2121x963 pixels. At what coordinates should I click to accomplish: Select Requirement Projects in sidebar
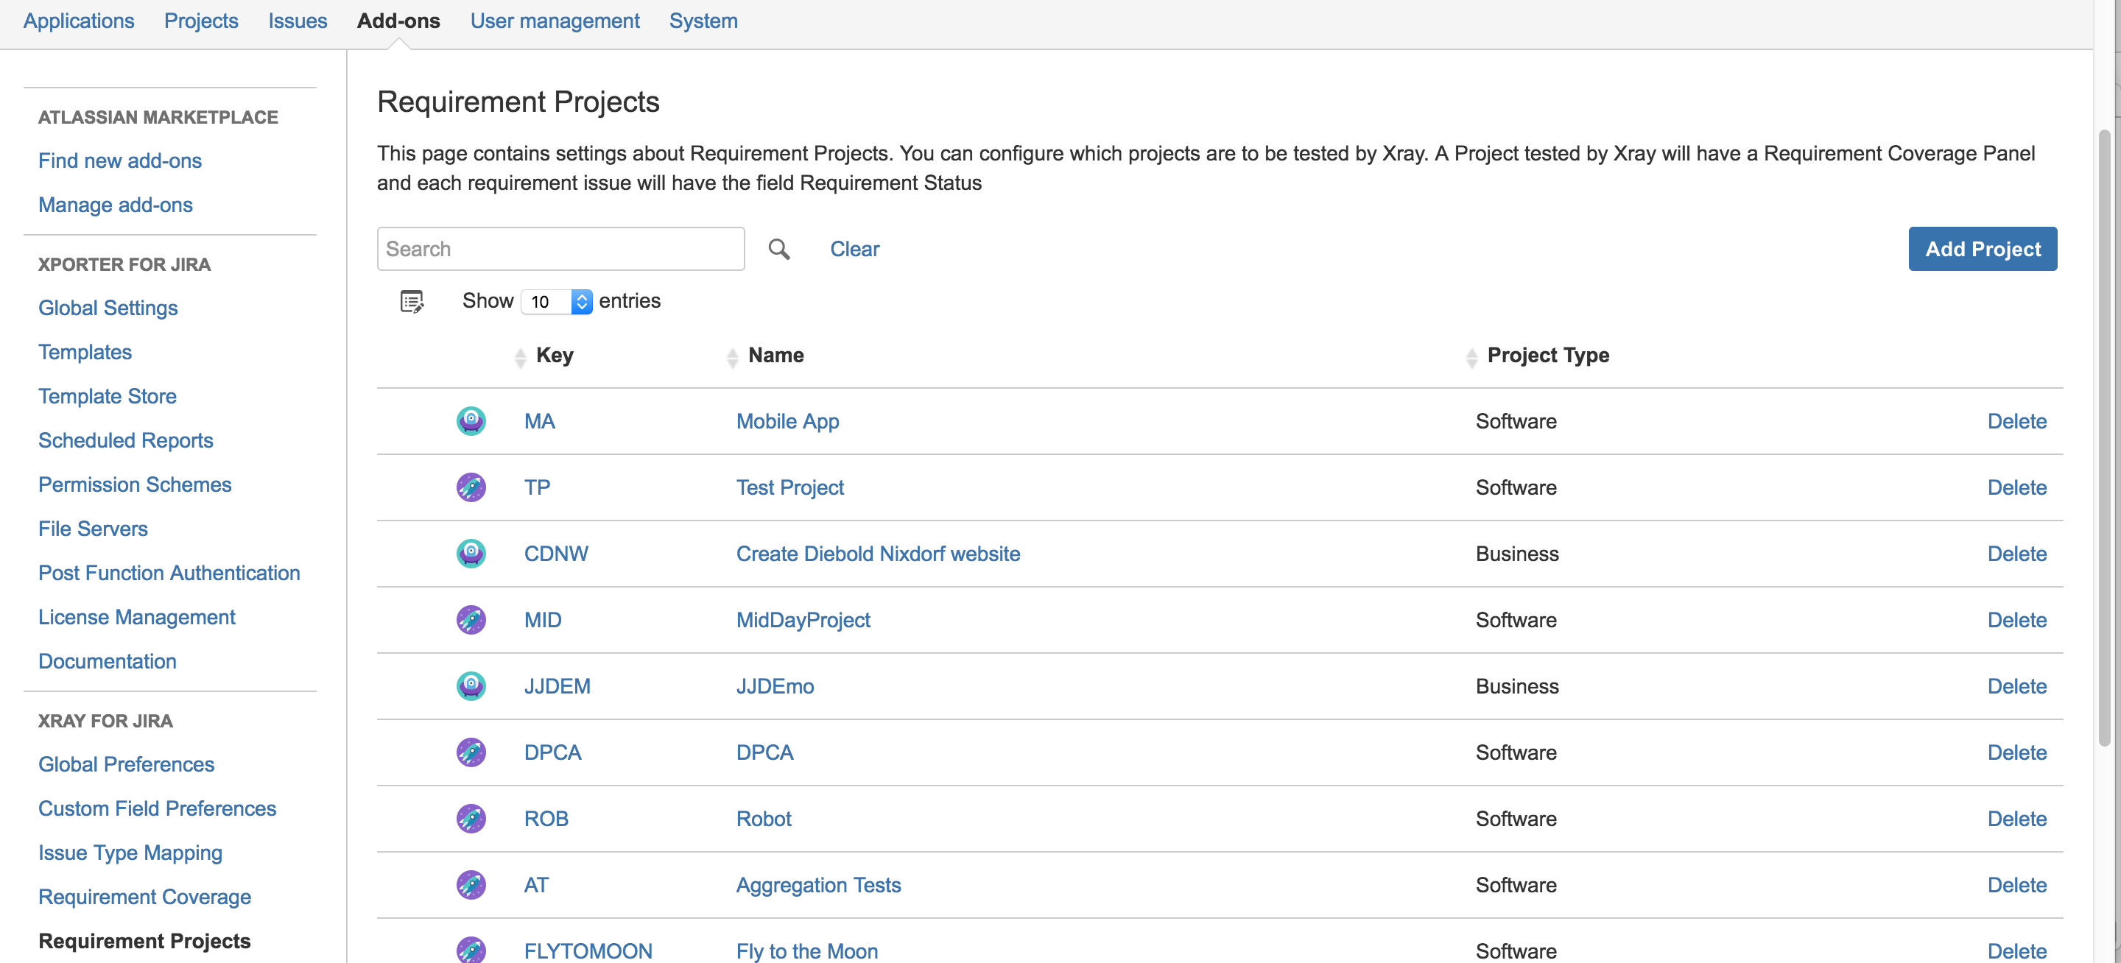click(144, 941)
